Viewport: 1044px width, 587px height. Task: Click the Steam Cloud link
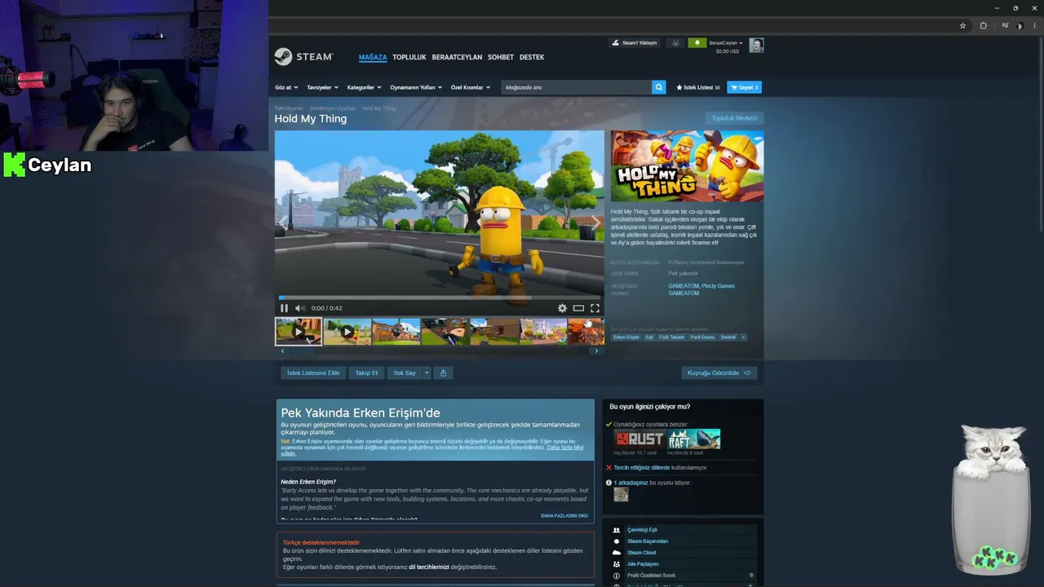pyautogui.click(x=642, y=553)
